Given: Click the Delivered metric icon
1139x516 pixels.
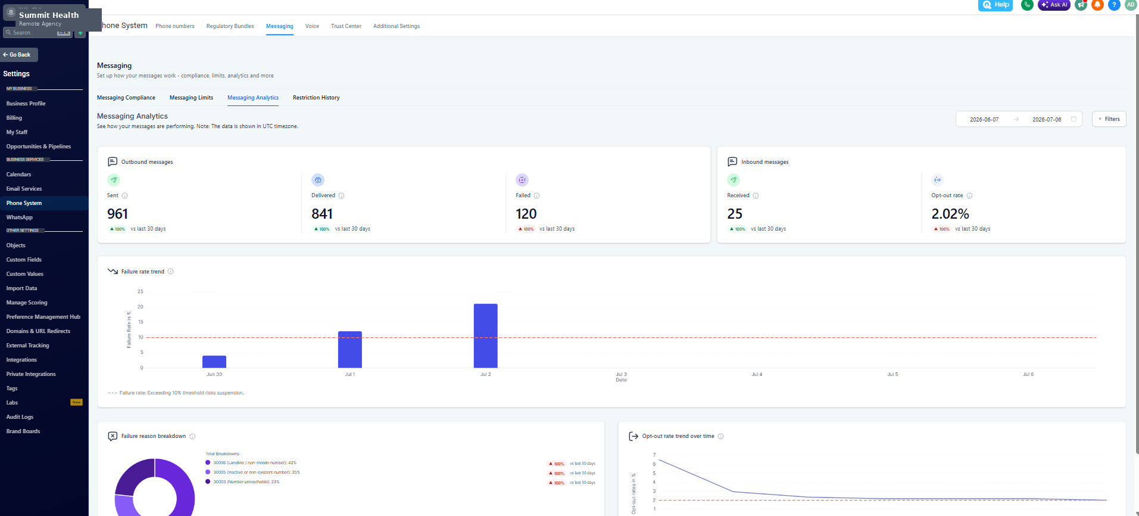Looking at the screenshot, I should [x=318, y=180].
